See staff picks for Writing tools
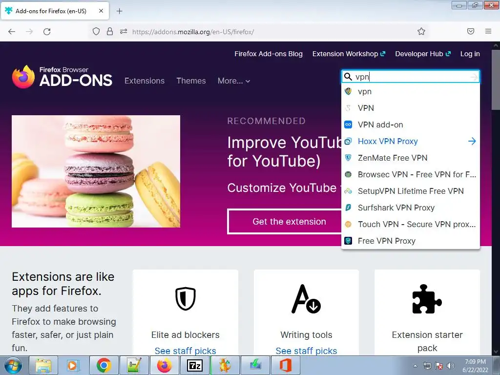This screenshot has width=500, height=375. [x=306, y=351]
